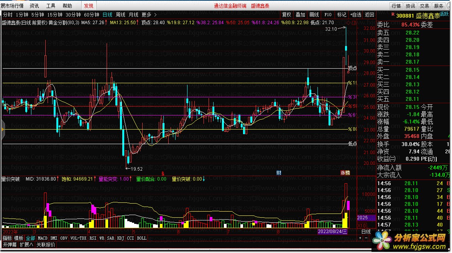
Task: Click the 返回 back button
Action: pos(370,15)
